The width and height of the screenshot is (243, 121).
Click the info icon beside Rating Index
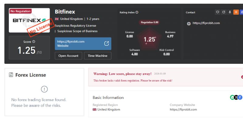click(137, 12)
